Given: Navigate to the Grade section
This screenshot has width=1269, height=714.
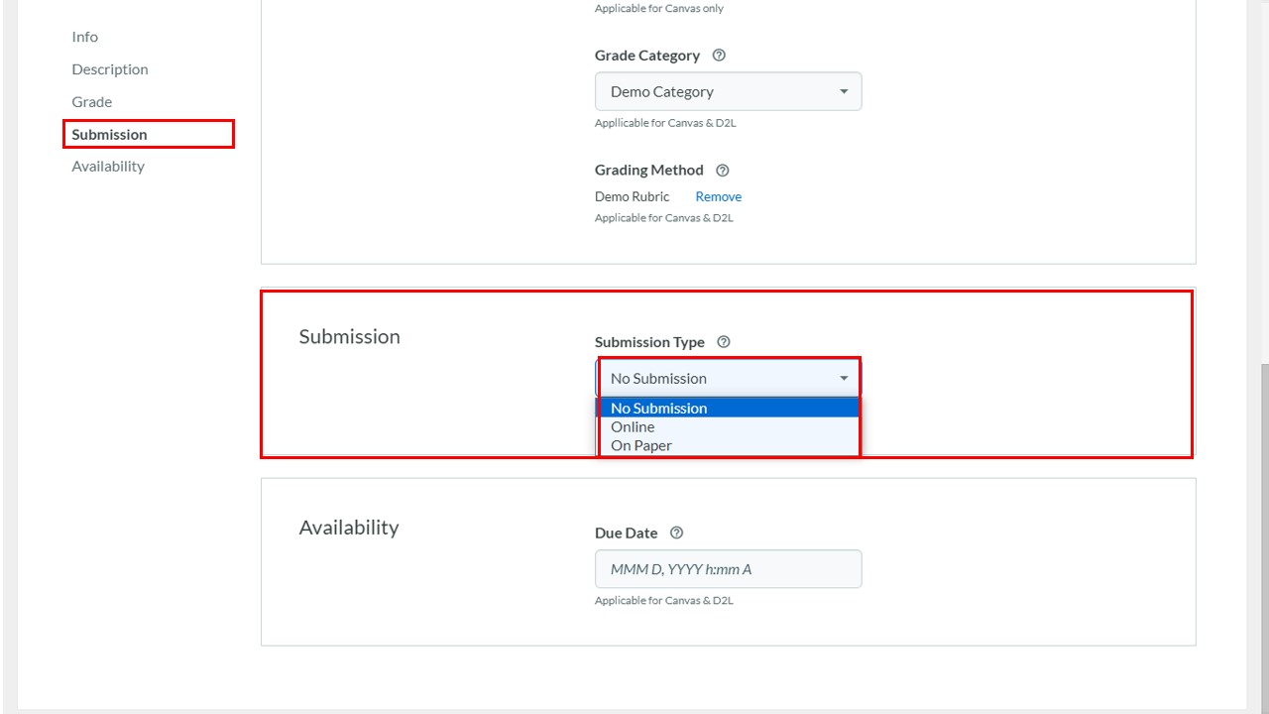Looking at the screenshot, I should click(92, 102).
